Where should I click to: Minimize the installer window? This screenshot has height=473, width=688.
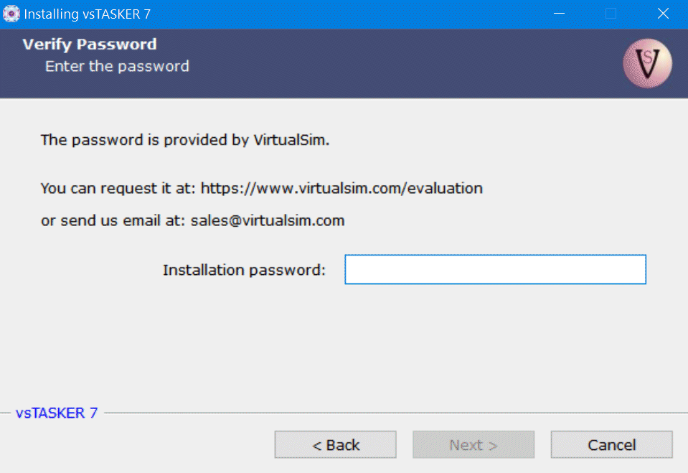click(558, 14)
